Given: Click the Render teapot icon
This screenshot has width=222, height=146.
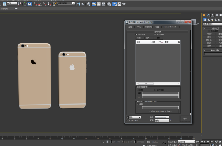Looking at the screenshot, I should (124, 4).
